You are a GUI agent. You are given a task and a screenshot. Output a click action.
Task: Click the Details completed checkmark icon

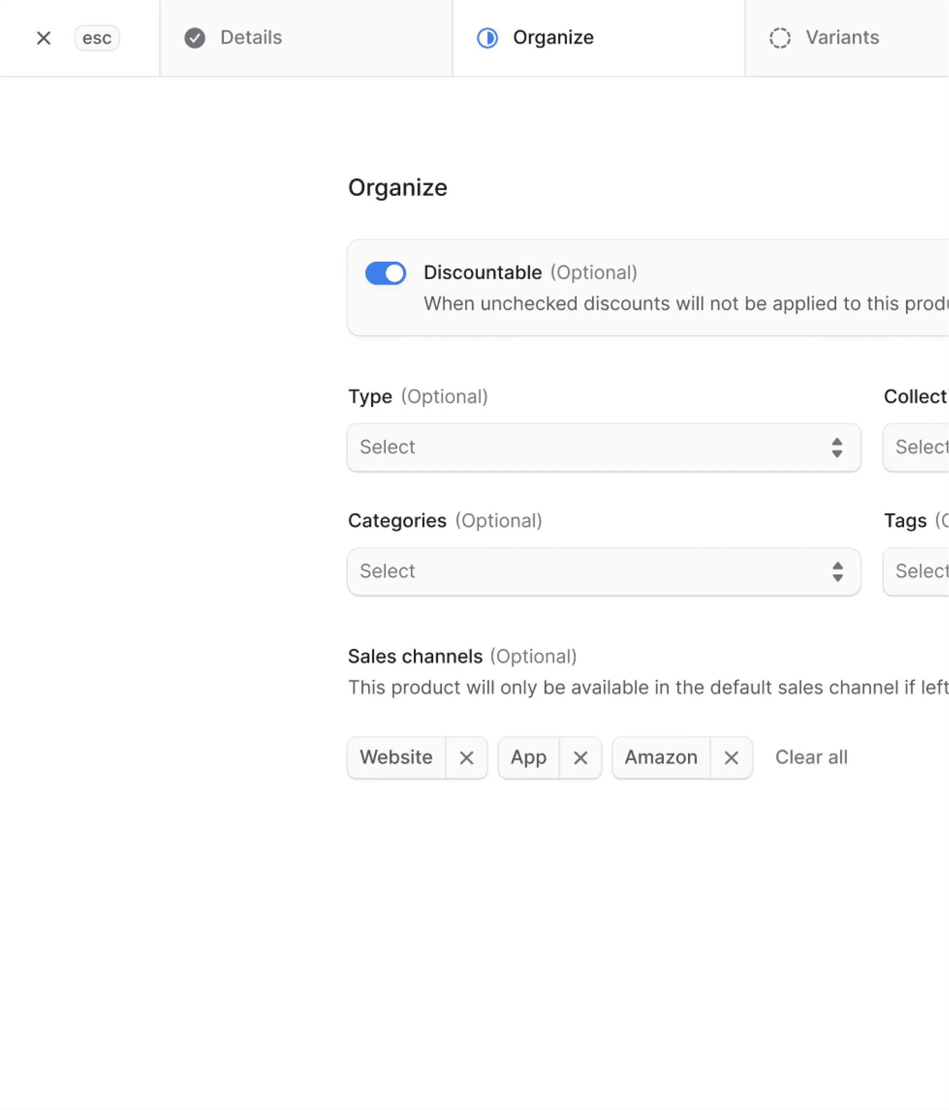coord(195,38)
